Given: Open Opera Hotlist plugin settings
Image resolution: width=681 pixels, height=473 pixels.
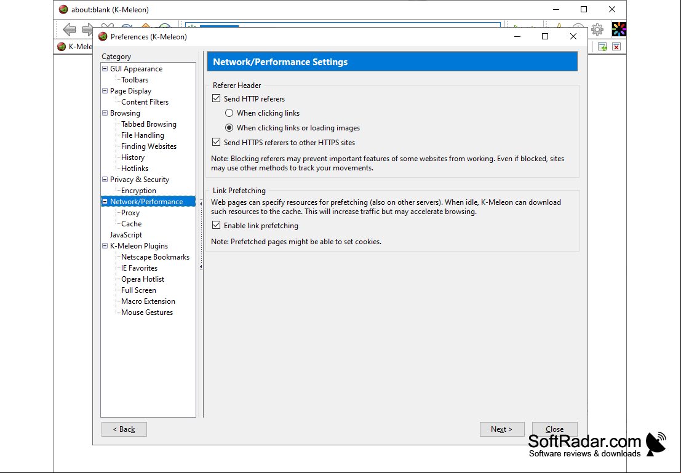Looking at the screenshot, I should tap(143, 279).
